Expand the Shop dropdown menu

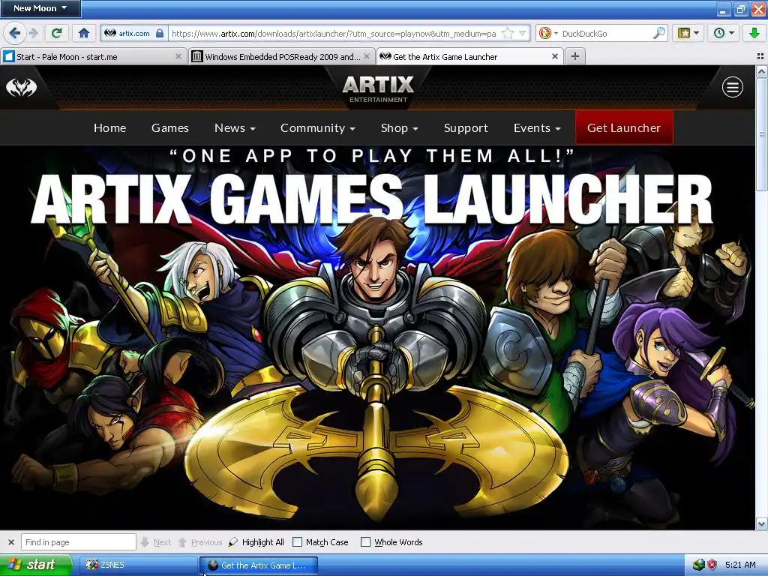pos(399,127)
